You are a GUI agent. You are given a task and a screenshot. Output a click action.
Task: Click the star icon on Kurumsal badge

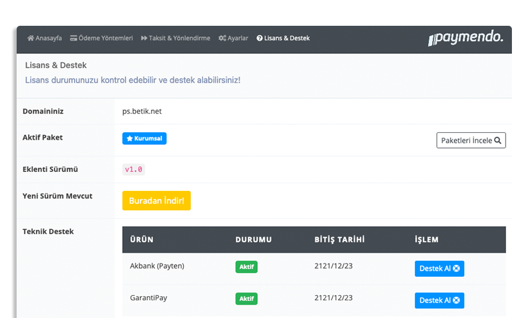pos(130,139)
